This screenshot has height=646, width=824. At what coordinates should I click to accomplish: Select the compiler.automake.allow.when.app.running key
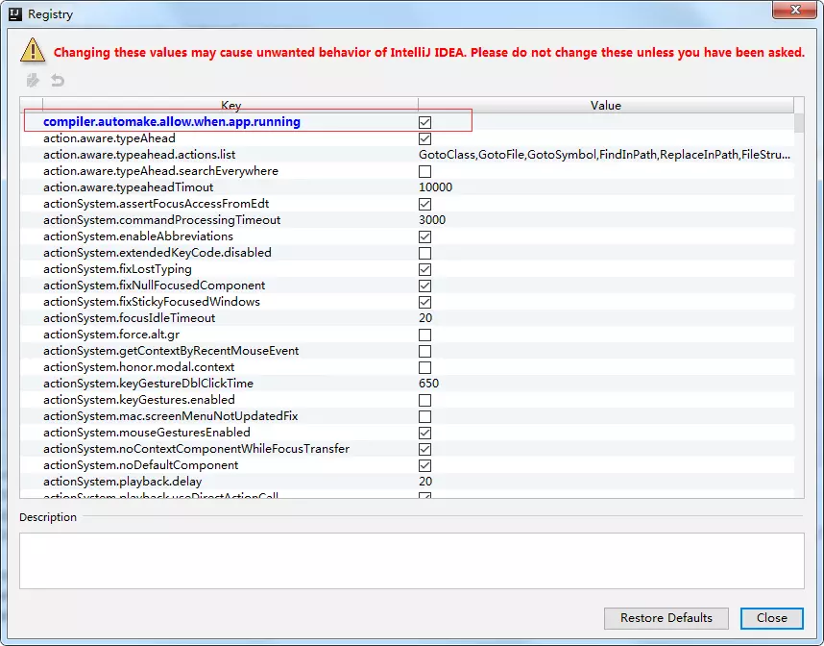point(172,121)
